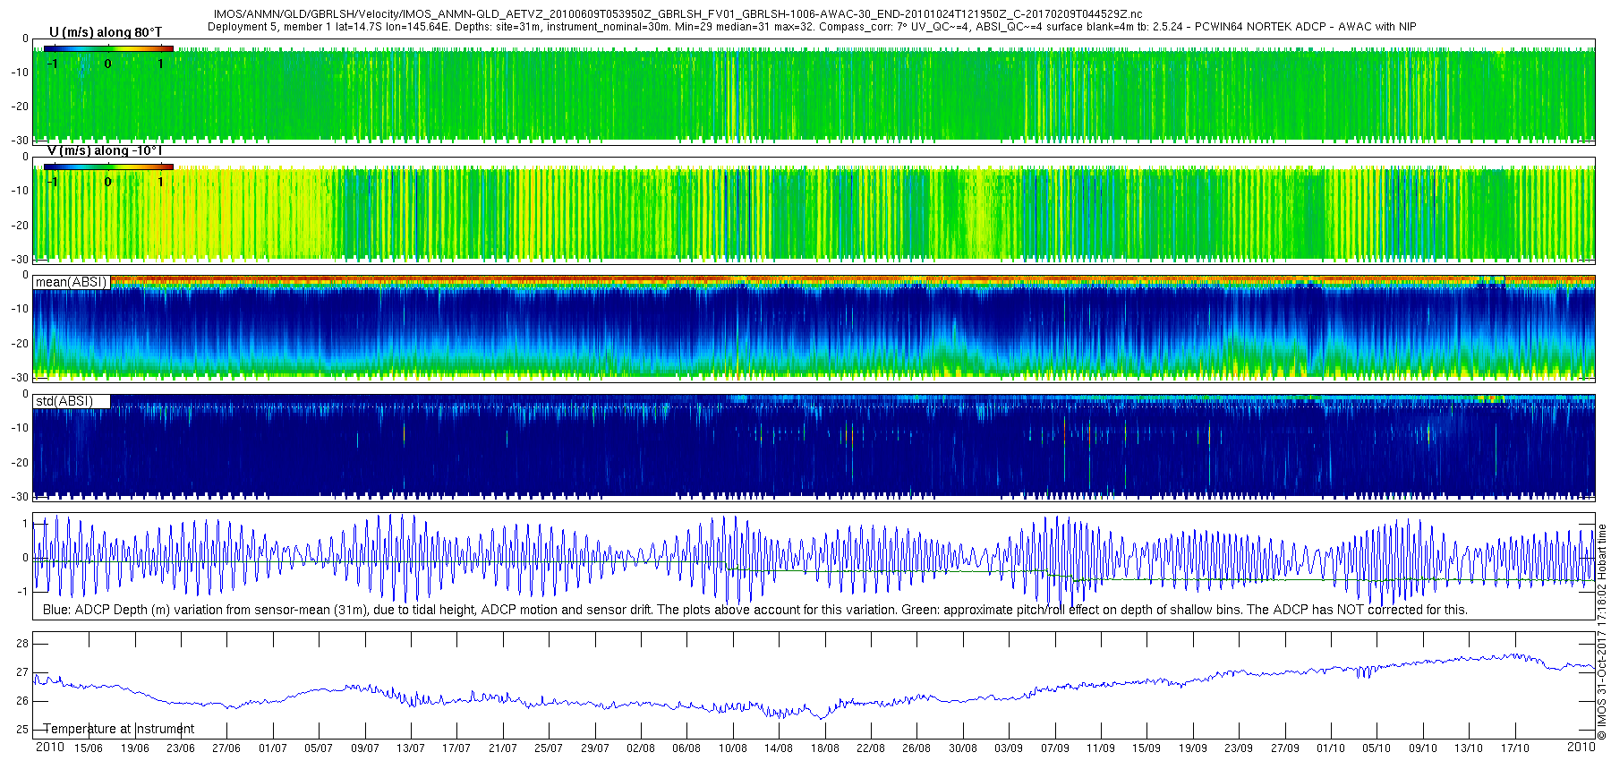Viewport: 1611px width, 761px height.
Task: Click the 22/08 date tick label
Action: pos(871,748)
